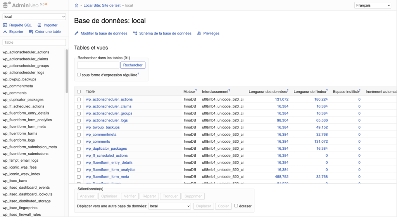This screenshot has width=397, height=217.
Task: Click the Vérifier button
Action: 130,196
